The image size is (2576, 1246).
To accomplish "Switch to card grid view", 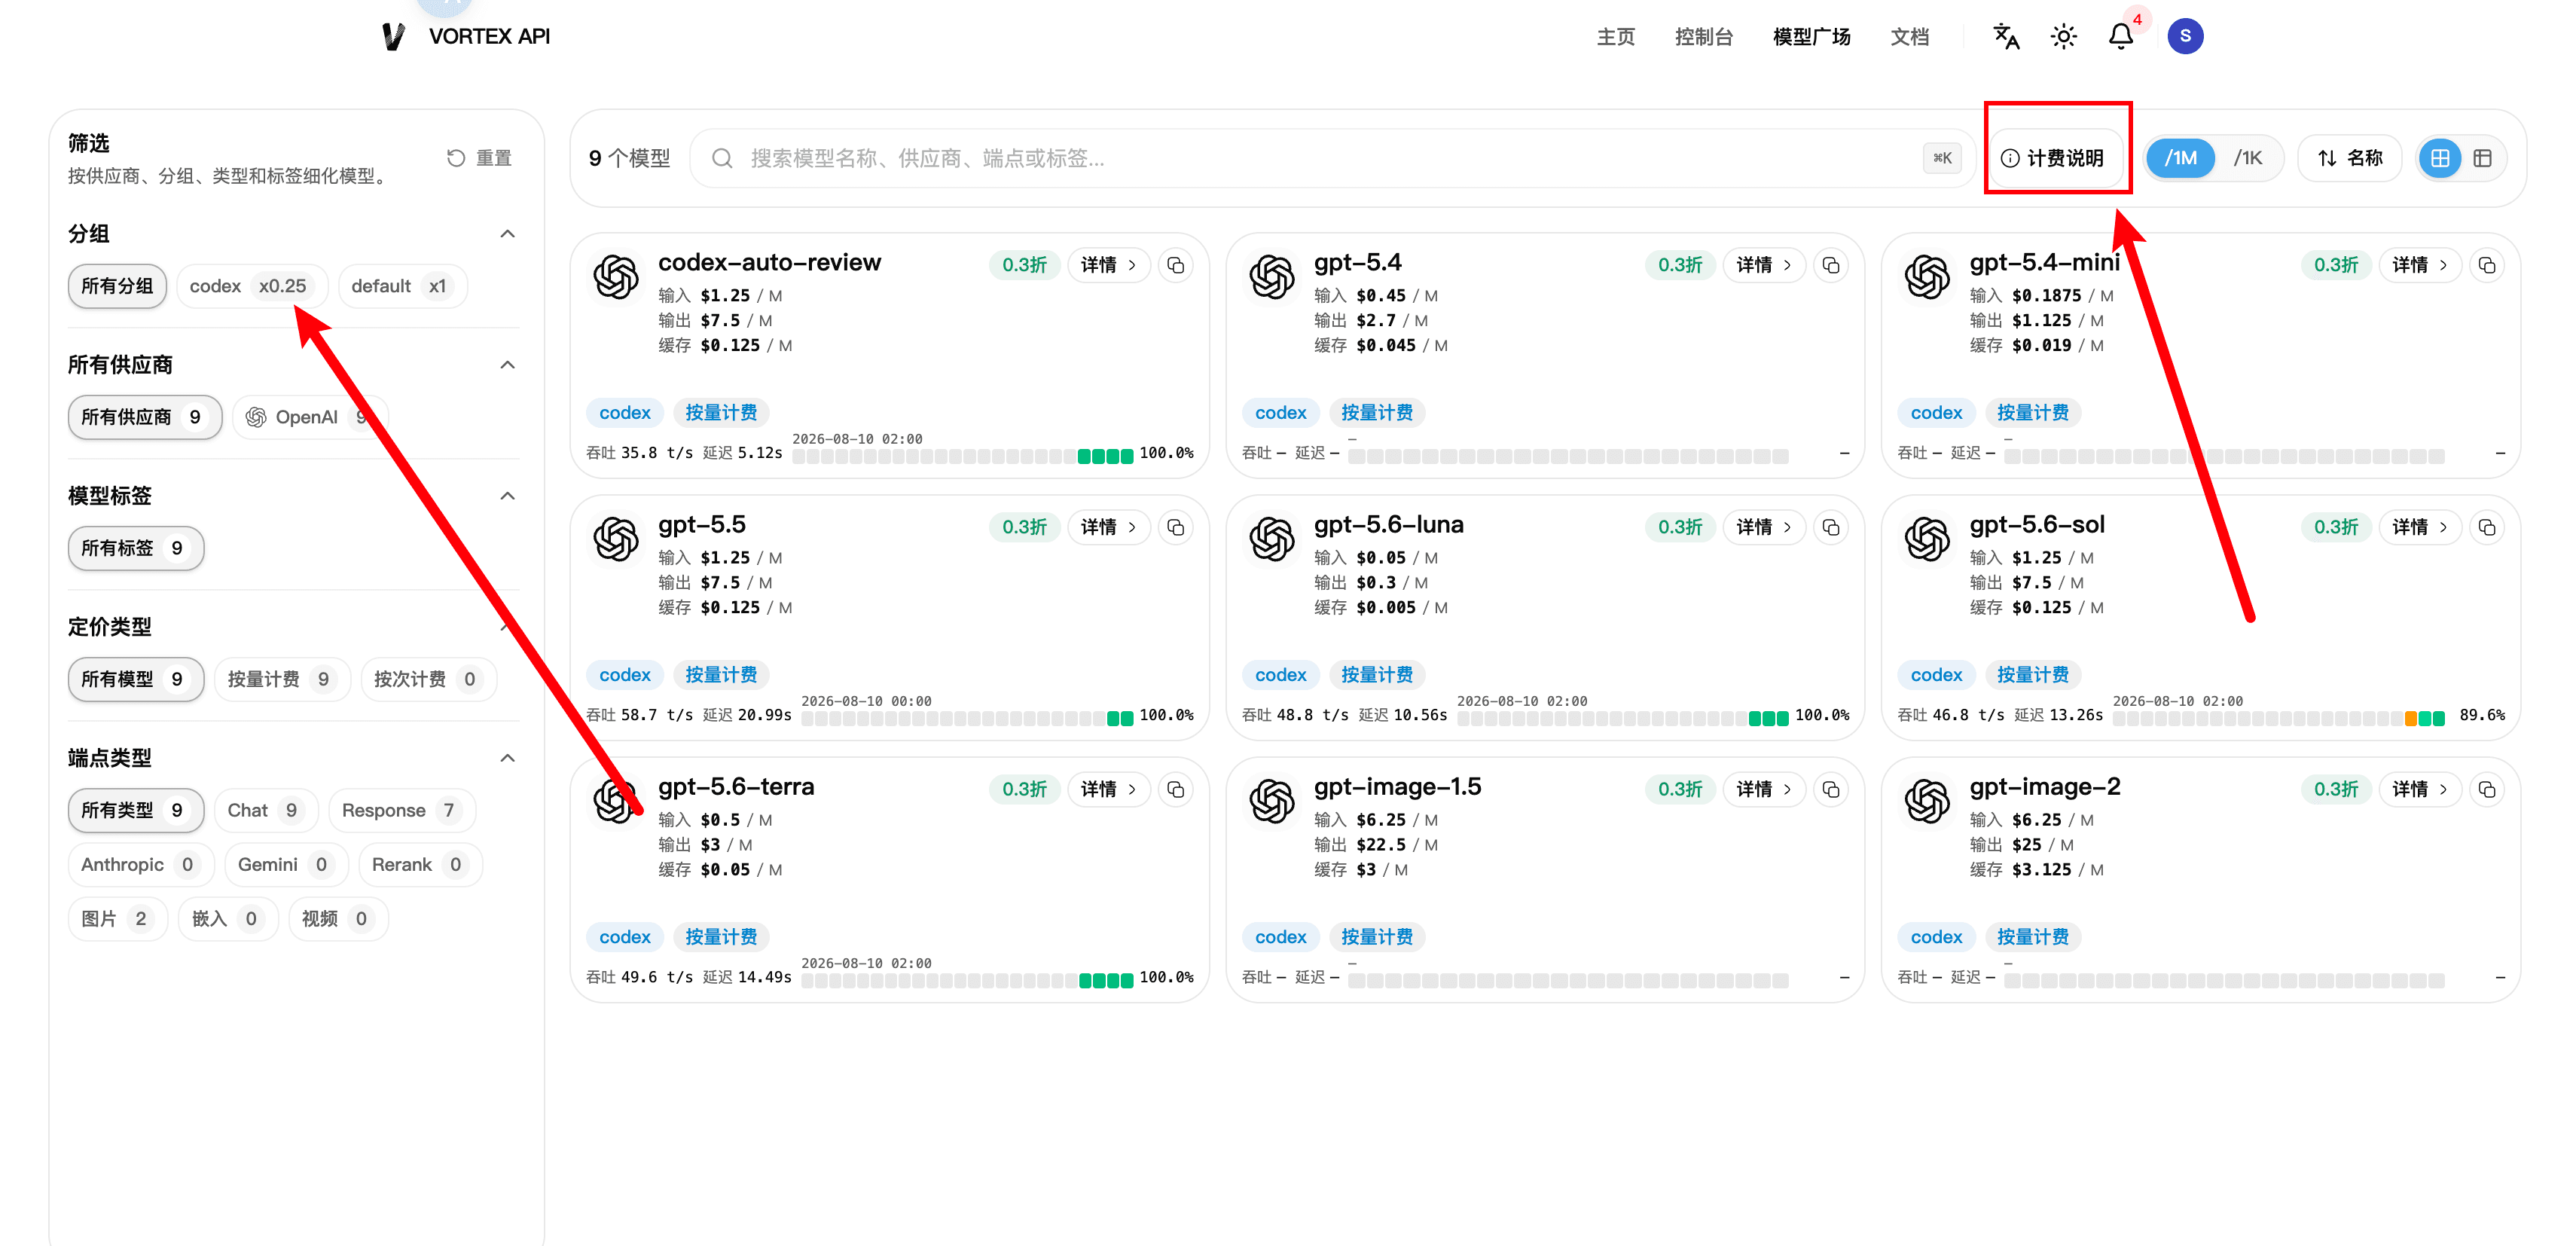I will pos(2440,158).
